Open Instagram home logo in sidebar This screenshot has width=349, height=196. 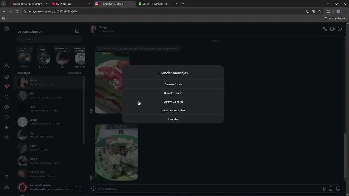(x=7, y=29)
